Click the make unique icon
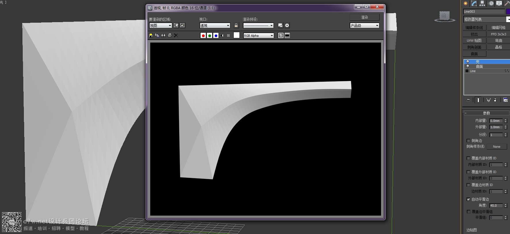 [488, 100]
